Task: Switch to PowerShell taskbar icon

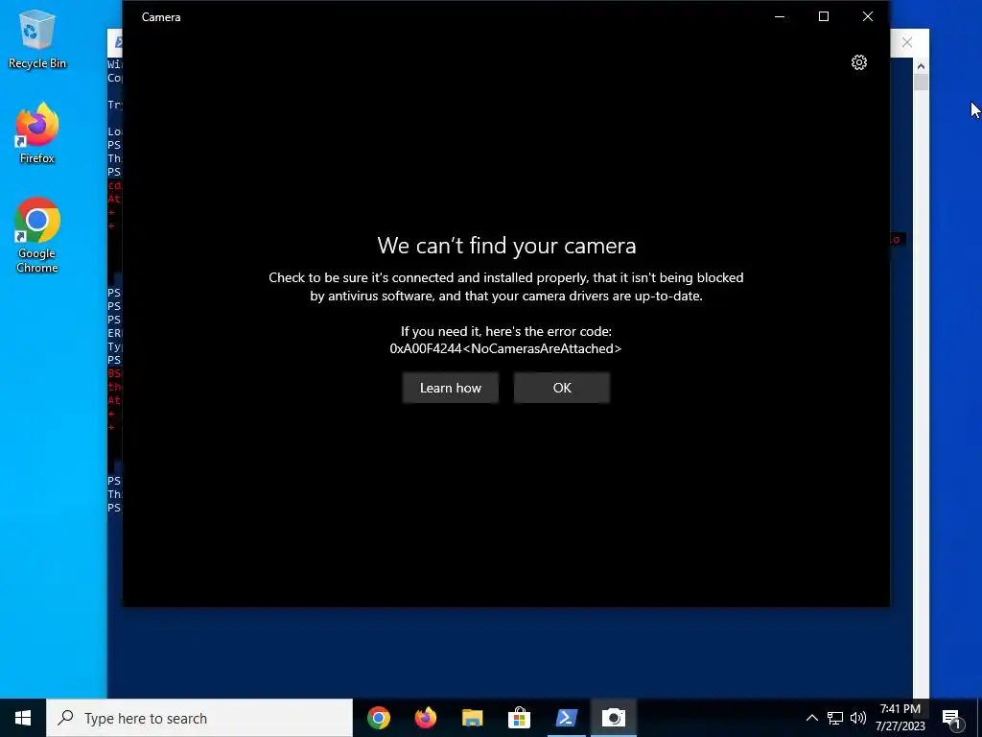Action: (566, 718)
